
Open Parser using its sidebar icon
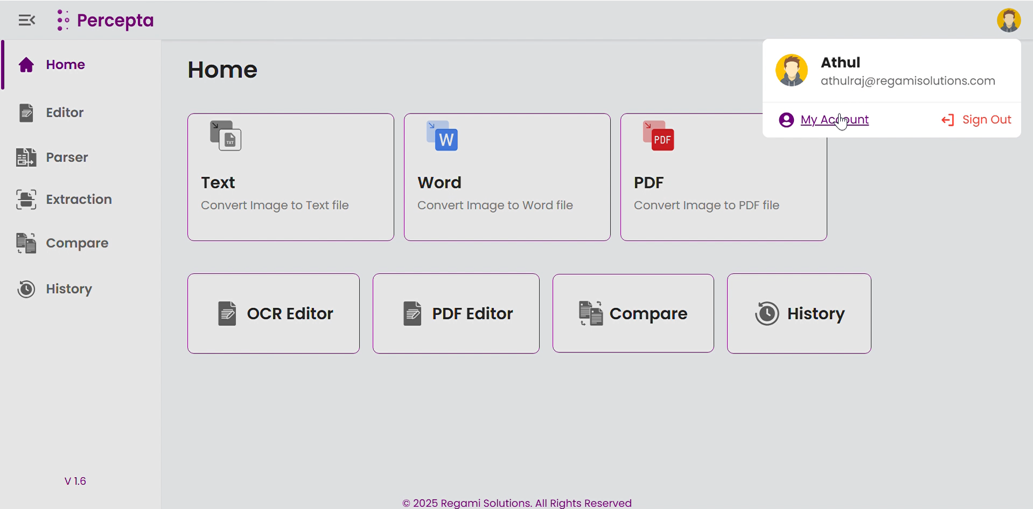tap(25, 157)
